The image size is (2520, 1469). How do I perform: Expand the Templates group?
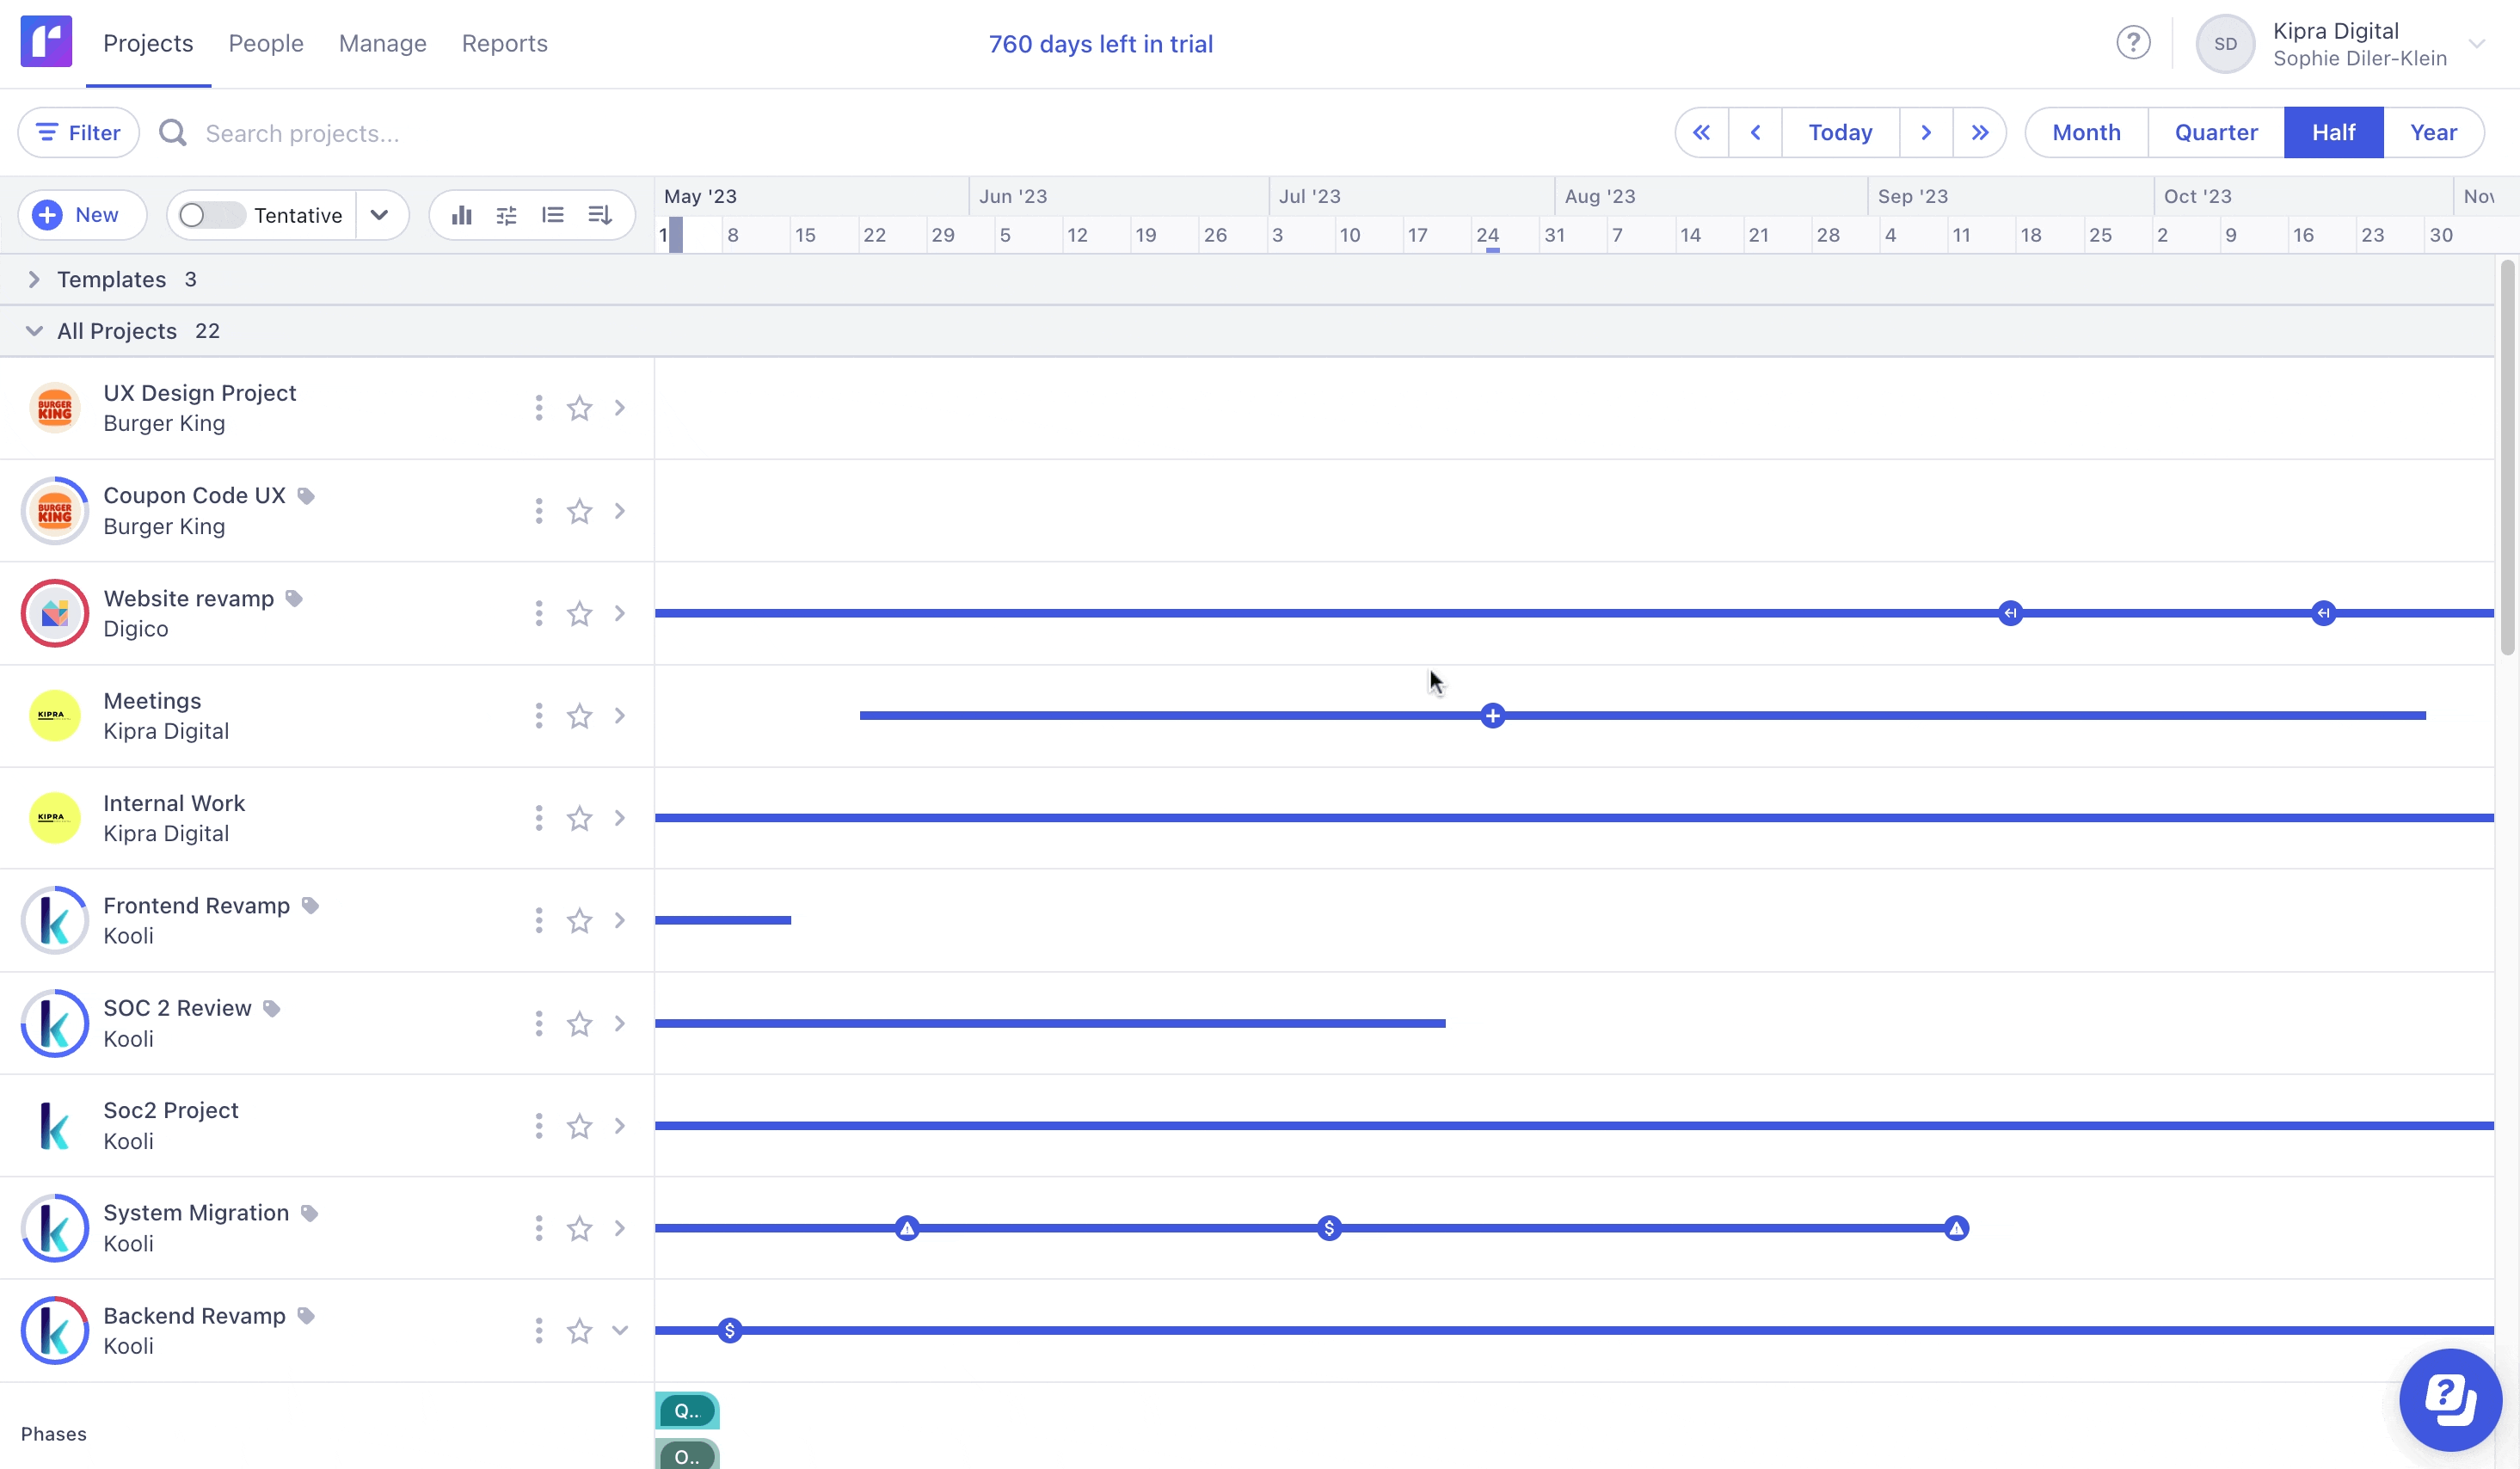(x=34, y=280)
